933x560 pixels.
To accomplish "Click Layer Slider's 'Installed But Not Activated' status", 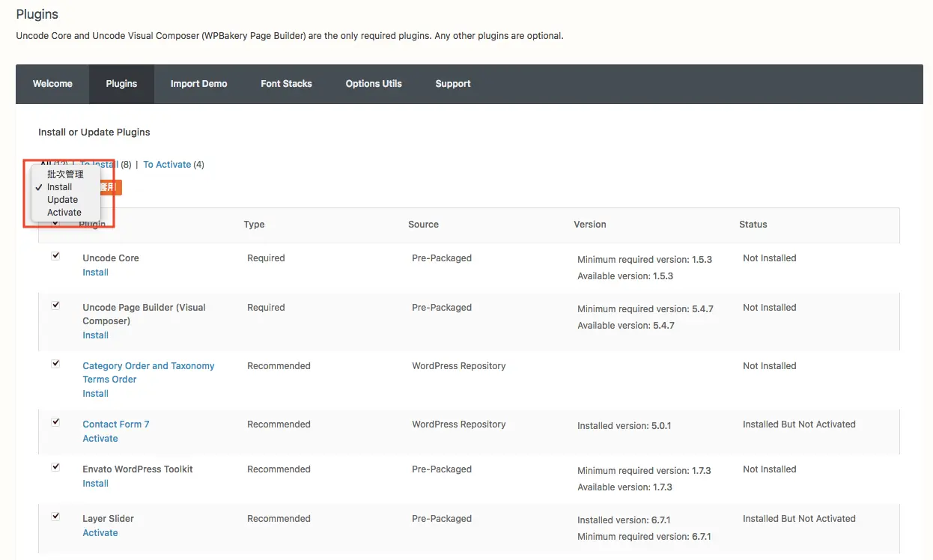I will coord(799,519).
